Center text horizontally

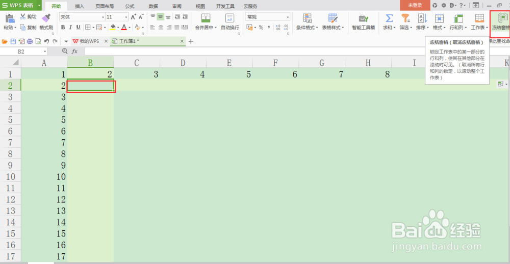pos(160,28)
